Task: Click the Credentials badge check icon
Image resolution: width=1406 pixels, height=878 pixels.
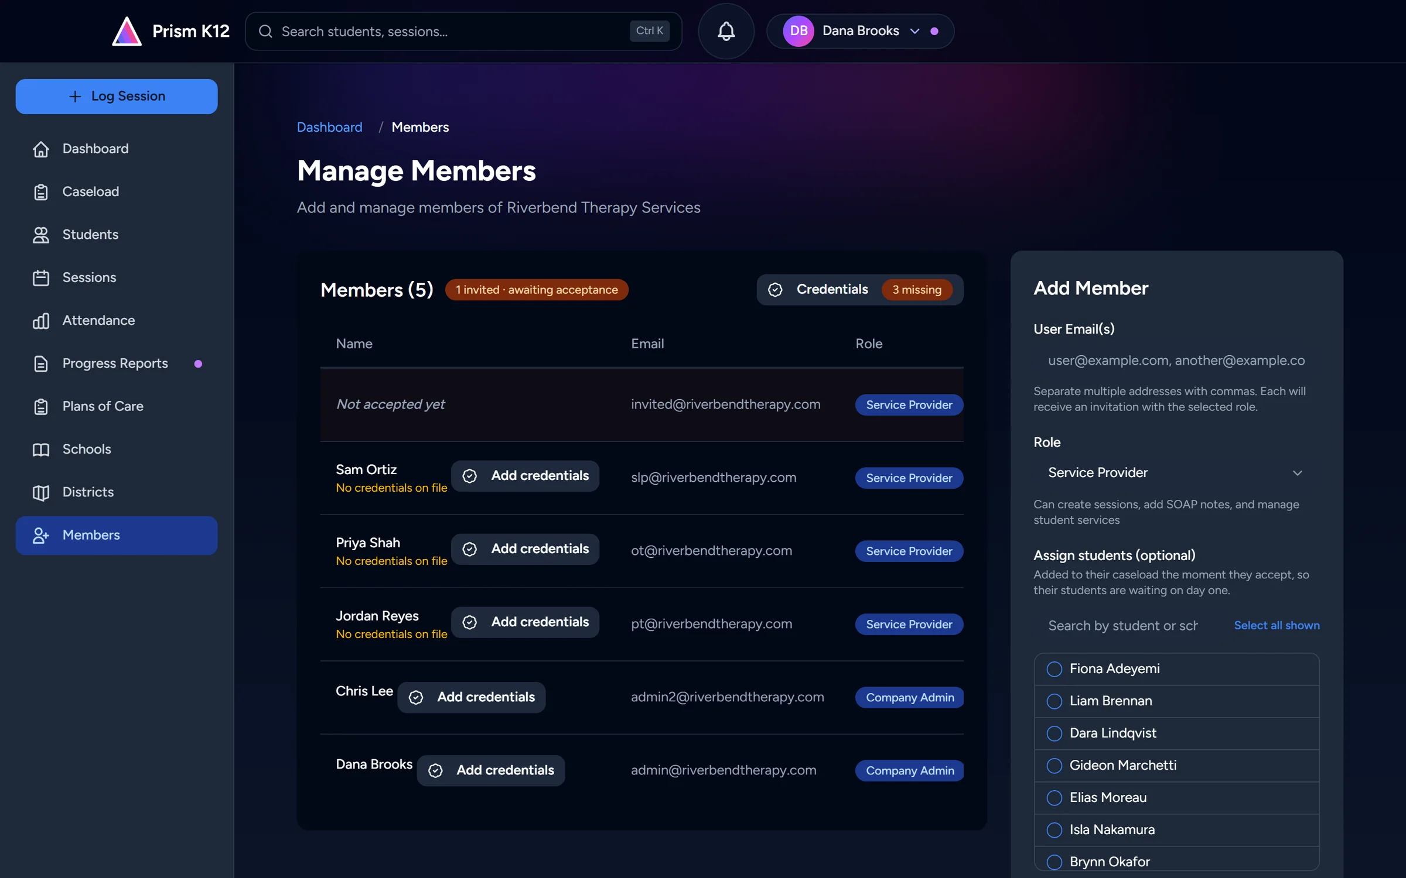Action: (775, 290)
